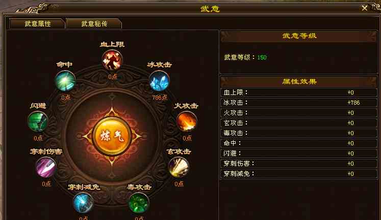Select the purple 穿刺伤害 orb
Viewport: 381px width, 220px height.
(46, 167)
